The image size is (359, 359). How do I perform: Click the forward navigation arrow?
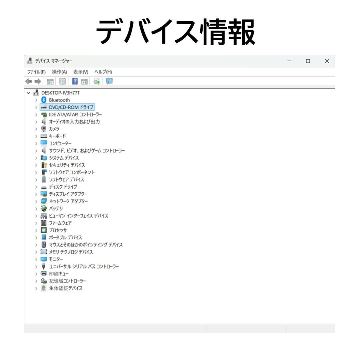(x=38, y=81)
